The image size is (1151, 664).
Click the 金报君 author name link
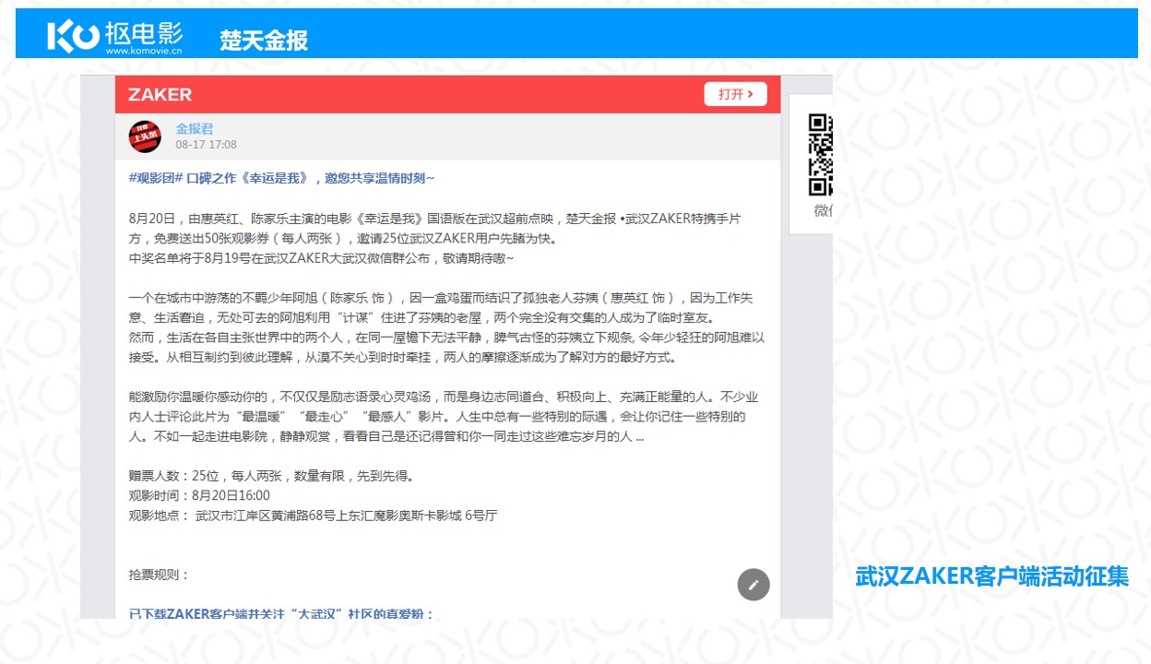[x=195, y=129]
